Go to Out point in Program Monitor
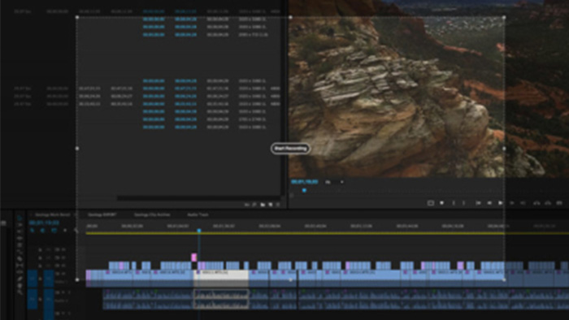The height and width of the screenshot is (320, 569). [523, 203]
